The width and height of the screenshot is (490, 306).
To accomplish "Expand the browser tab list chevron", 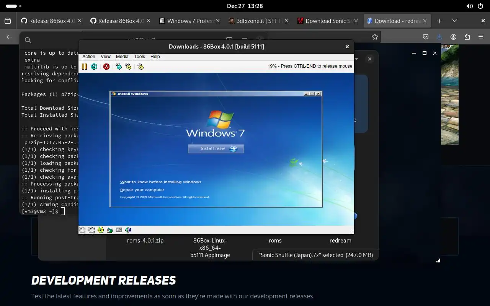I will coord(455,21).
